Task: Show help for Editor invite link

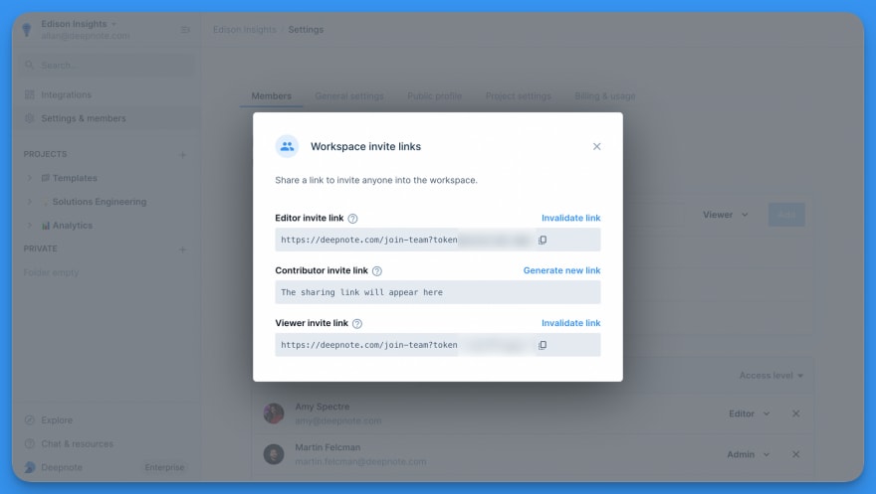Action: pyautogui.click(x=352, y=219)
